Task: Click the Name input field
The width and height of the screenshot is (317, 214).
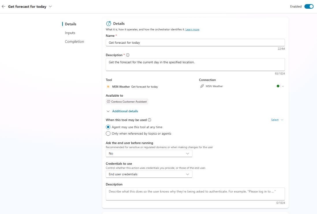Action: (x=195, y=43)
